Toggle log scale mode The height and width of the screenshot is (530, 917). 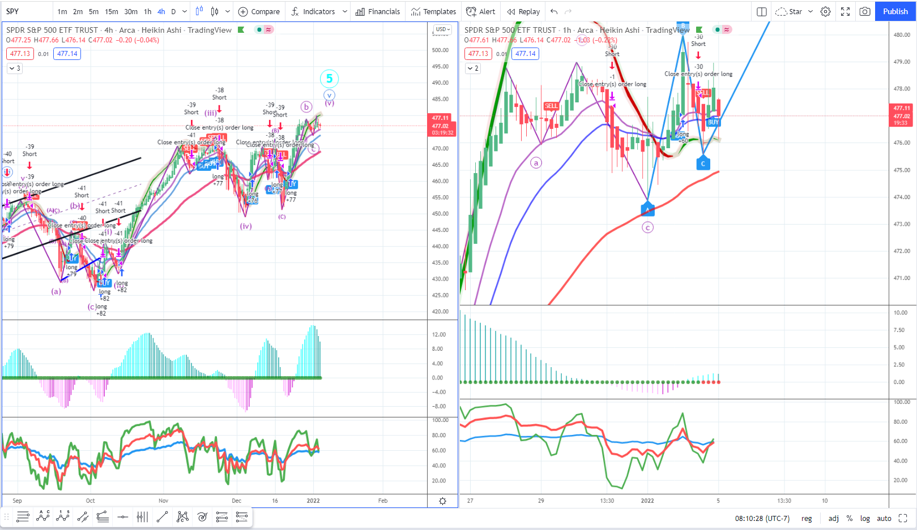865,518
